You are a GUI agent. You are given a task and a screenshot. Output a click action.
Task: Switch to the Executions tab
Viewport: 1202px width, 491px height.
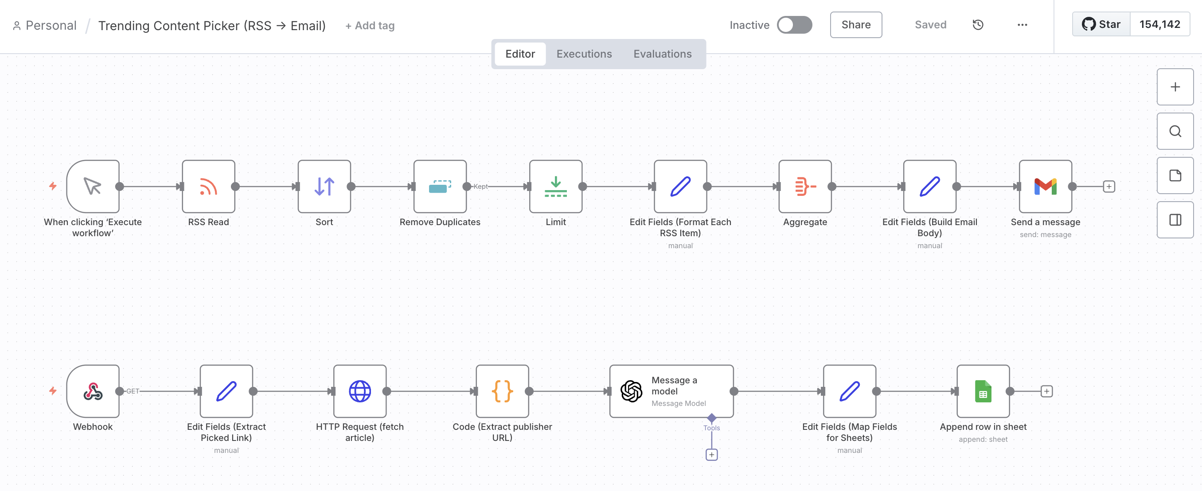(584, 54)
